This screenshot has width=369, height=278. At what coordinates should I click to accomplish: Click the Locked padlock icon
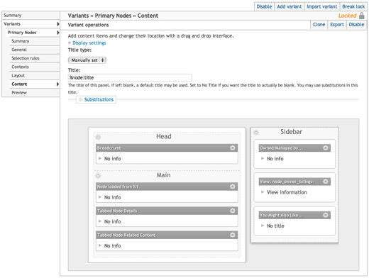click(362, 16)
